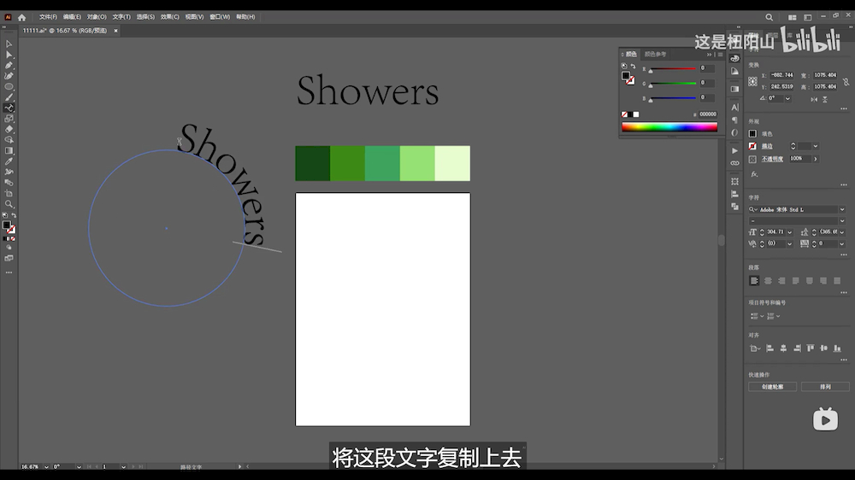
Task: Select the Zoom magnifier tool
Action: 9,204
